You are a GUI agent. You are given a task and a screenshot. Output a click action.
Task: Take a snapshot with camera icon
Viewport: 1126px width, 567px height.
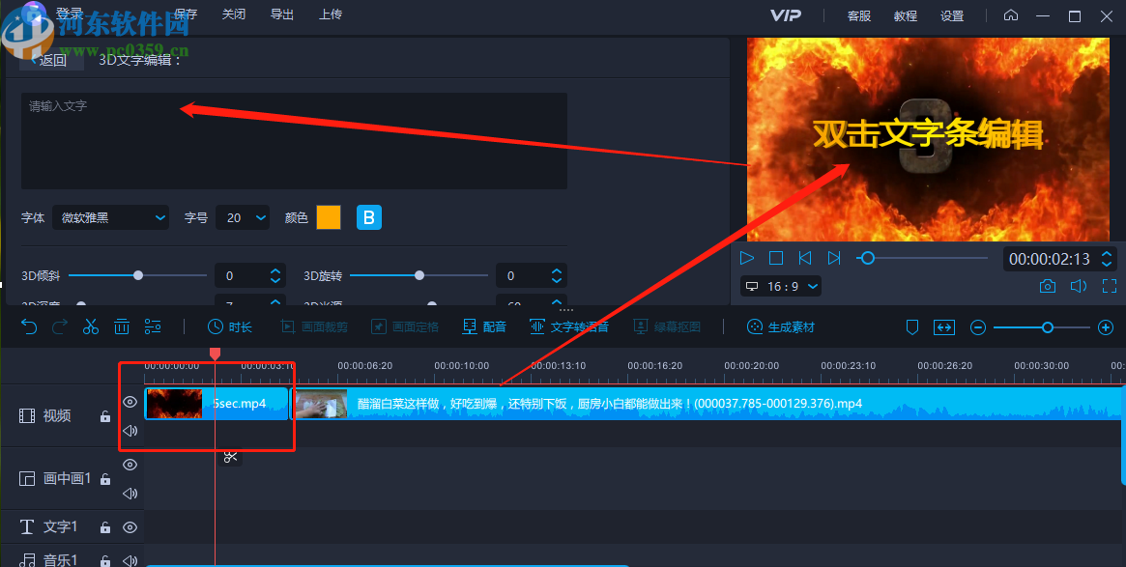(1047, 286)
